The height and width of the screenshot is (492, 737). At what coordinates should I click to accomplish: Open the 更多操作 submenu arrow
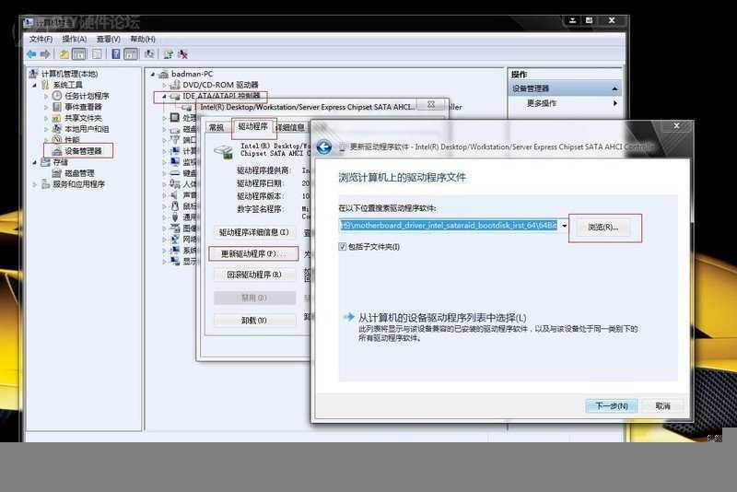(615, 103)
